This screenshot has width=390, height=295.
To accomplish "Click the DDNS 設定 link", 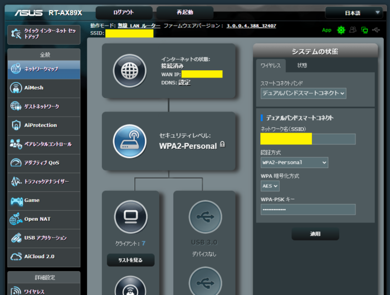I will tap(184, 83).
